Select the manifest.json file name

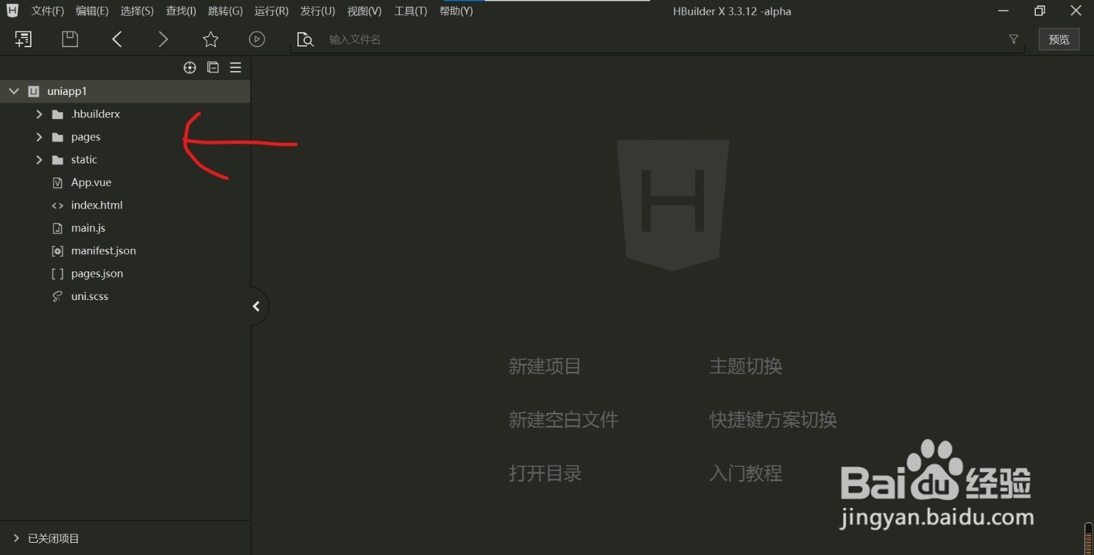(x=103, y=251)
